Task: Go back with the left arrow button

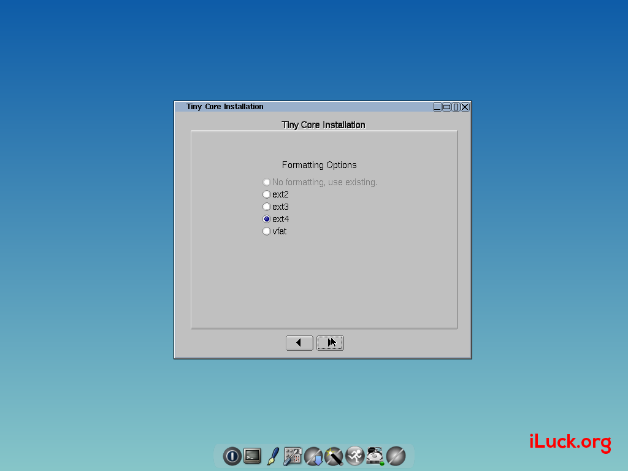Action: pos(299,342)
